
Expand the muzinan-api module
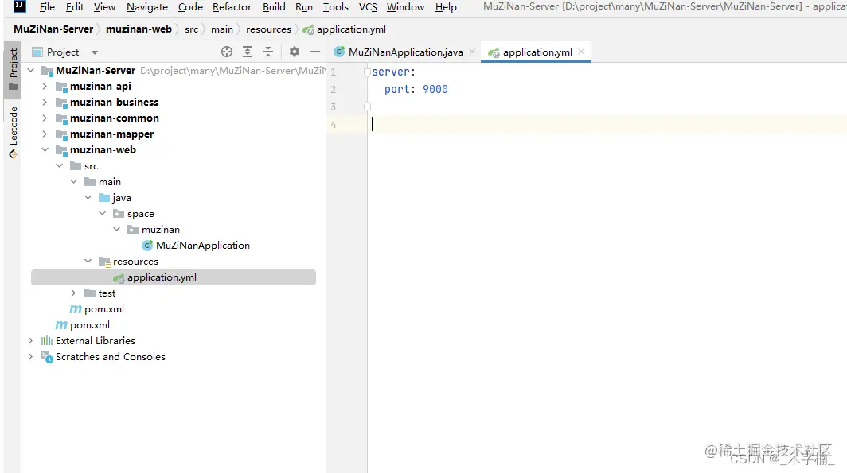pyautogui.click(x=45, y=87)
